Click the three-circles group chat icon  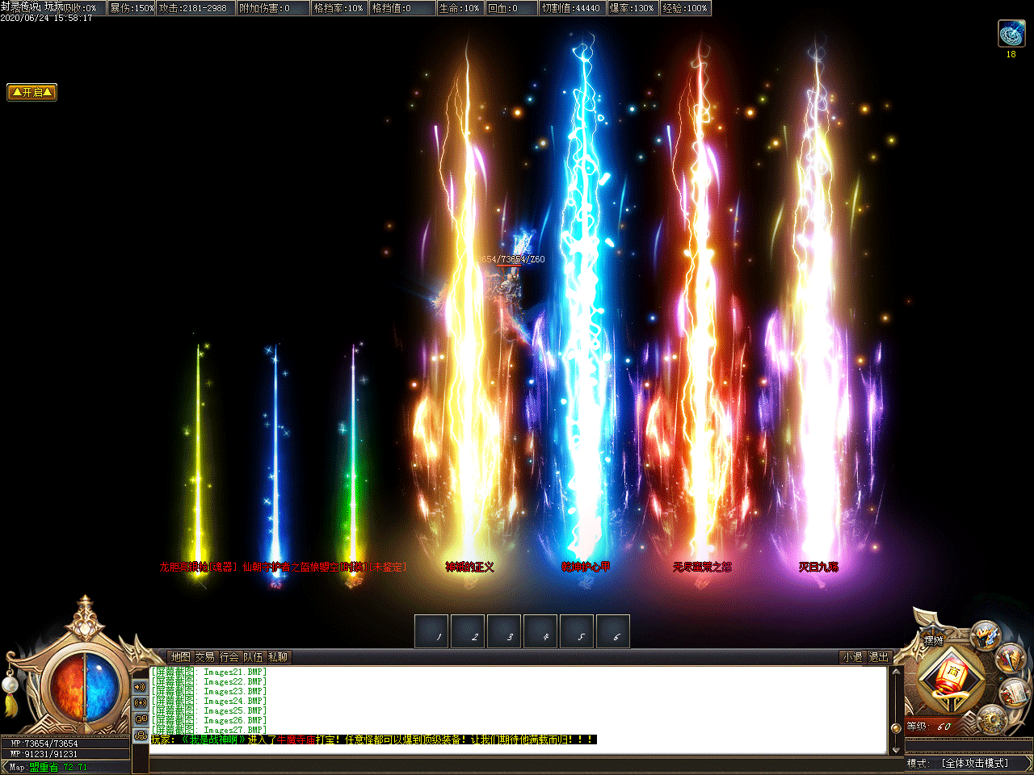pos(141,735)
